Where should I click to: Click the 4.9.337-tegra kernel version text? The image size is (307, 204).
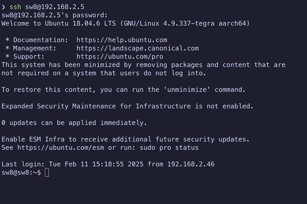click(189, 24)
